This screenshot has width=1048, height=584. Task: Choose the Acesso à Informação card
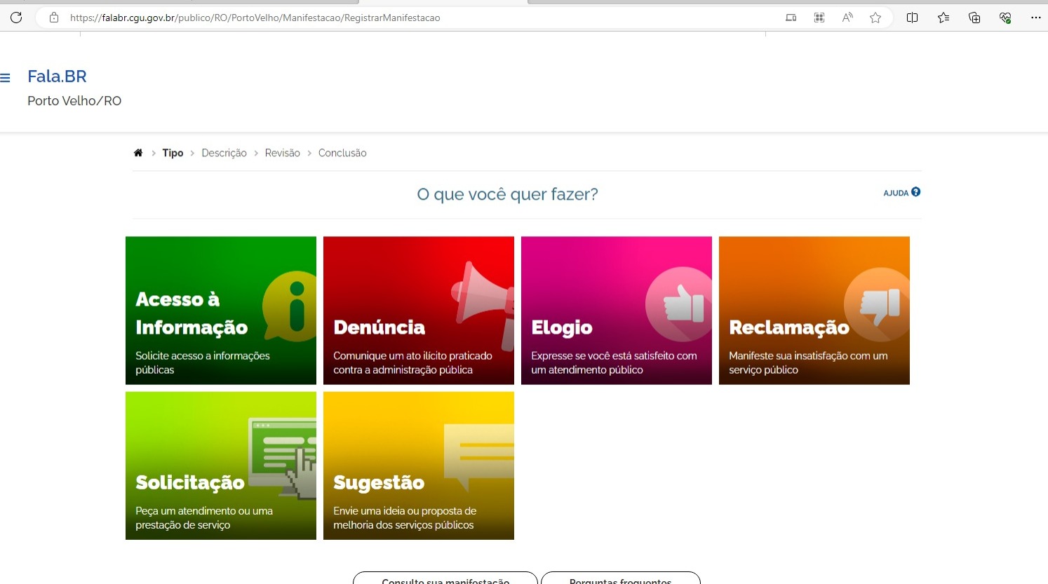pos(221,311)
